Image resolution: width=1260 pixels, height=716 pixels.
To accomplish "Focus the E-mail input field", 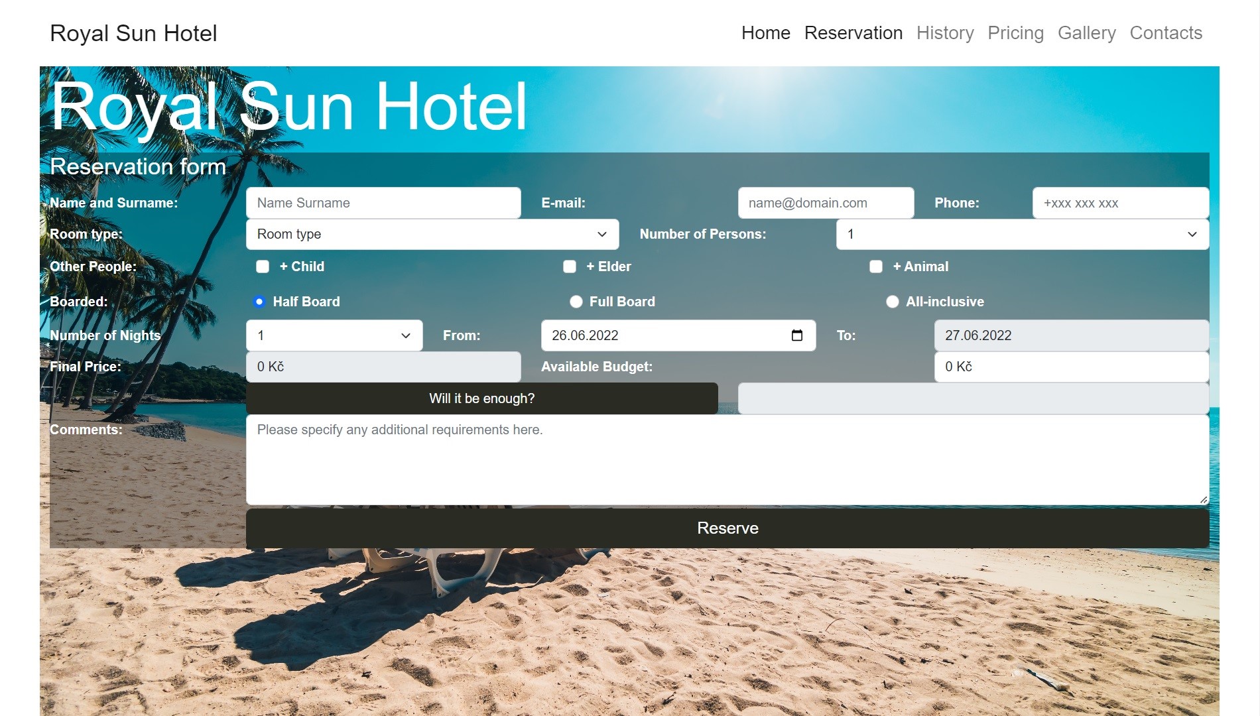I will click(826, 203).
